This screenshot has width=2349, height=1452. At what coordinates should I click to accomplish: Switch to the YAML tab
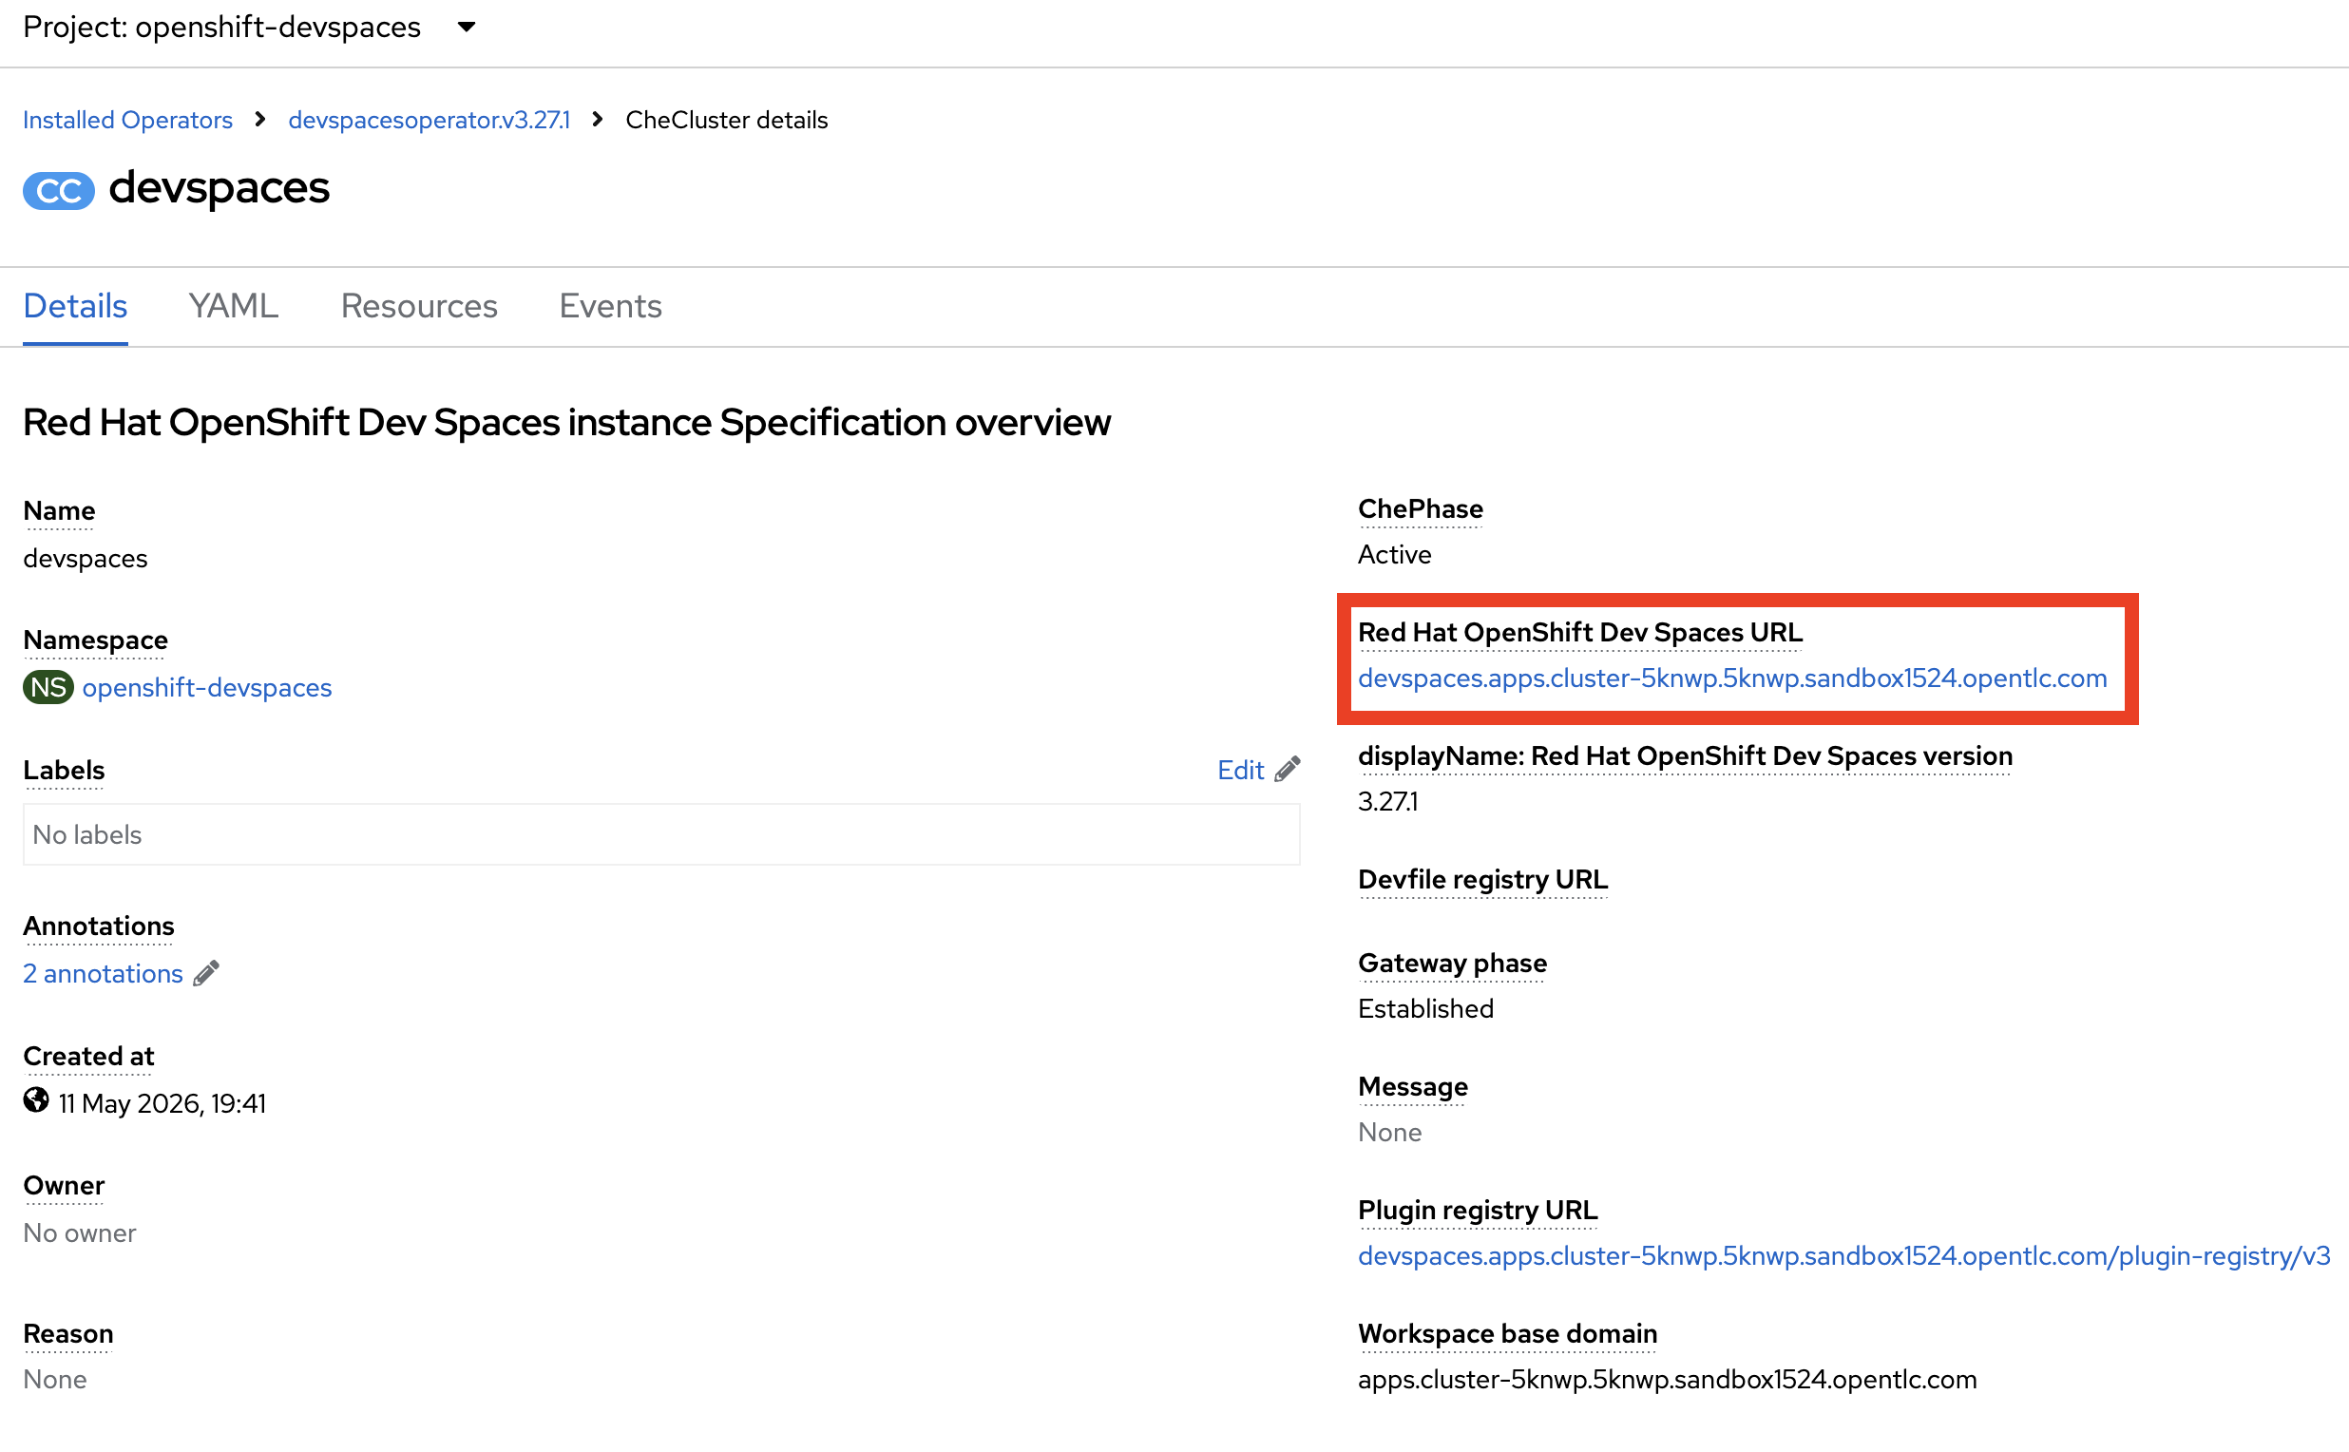[x=234, y=305]
